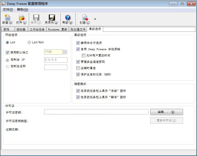The width and height of the screenshot is (197, 156).
Task: Toggle 在系统任务栏上显示“解冻”图标 checkbox
Action: coord(78,97)
